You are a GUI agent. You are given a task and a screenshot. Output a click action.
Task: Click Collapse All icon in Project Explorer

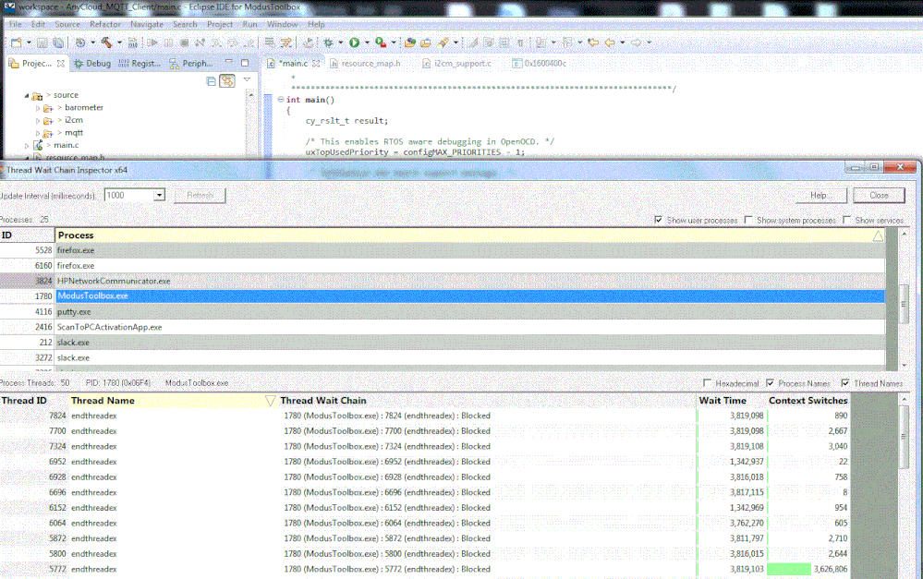212,81
